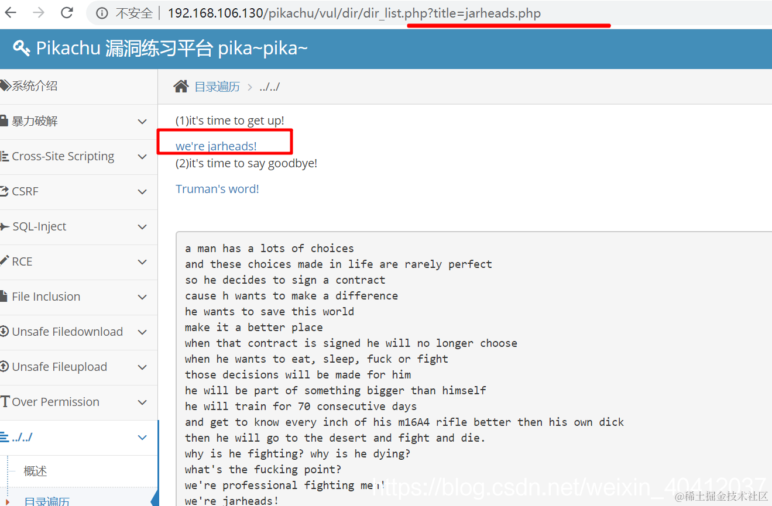The height and width of the screenshot is (506, 772).
Task: Select the File Inclusion sidebar label
Action: click(46, 297)
